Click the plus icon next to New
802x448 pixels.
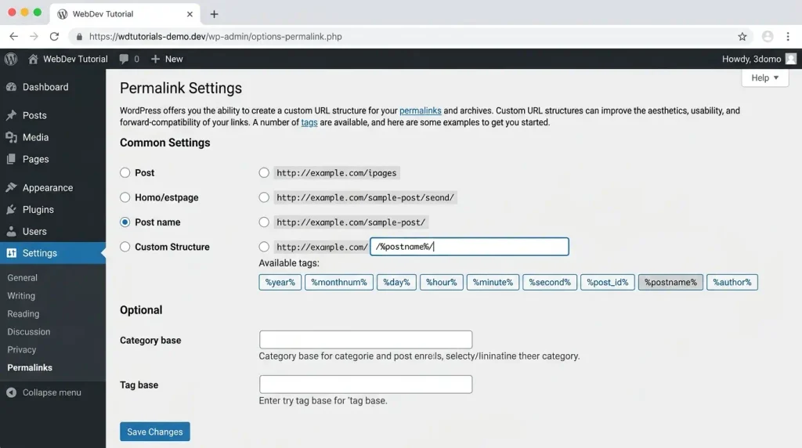click(x=156, y=59)
